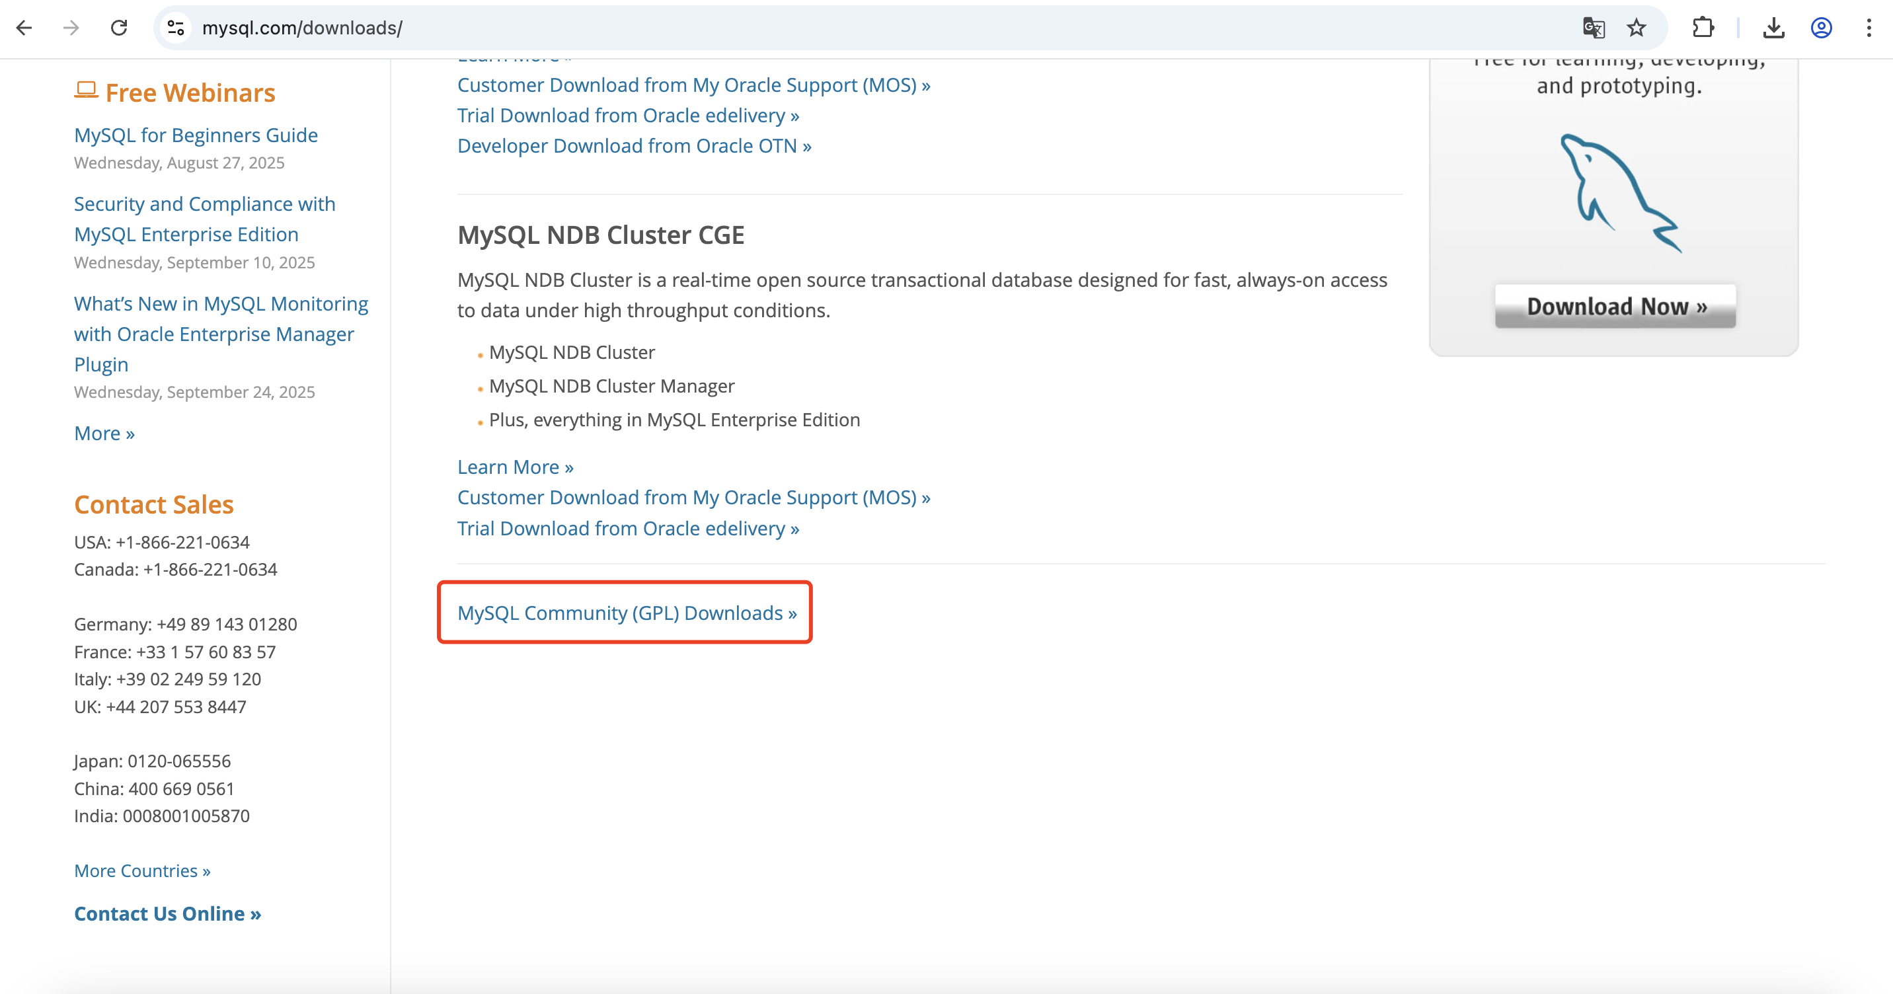Click Contact Us Online » link
The width and height of the screenshot is (1893, 994).
[167, 913]
